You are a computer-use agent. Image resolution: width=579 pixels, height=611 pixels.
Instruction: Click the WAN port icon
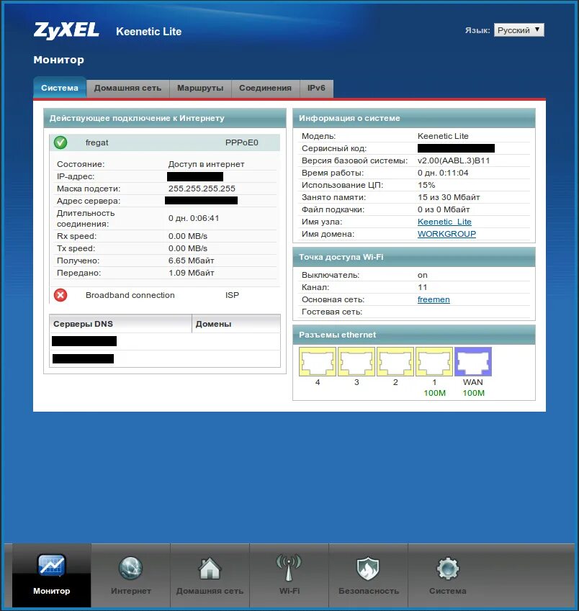pyautogui.click(x=473, y=361)
